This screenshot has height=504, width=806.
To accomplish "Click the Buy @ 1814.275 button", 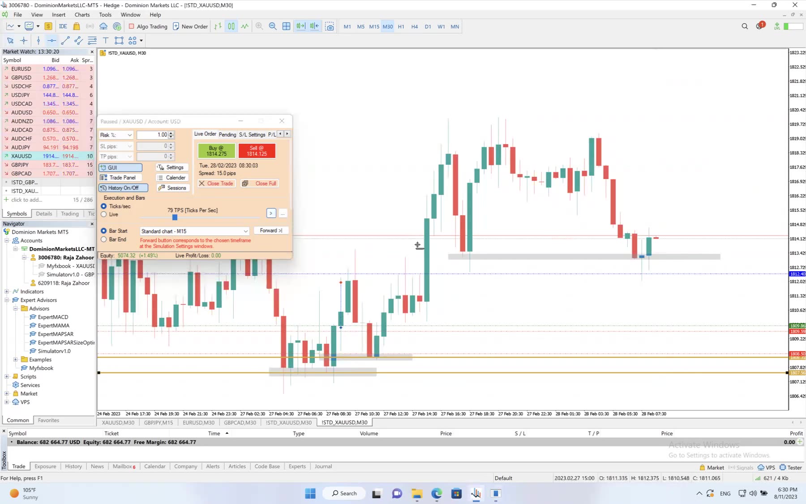I will tap(217, 151).
